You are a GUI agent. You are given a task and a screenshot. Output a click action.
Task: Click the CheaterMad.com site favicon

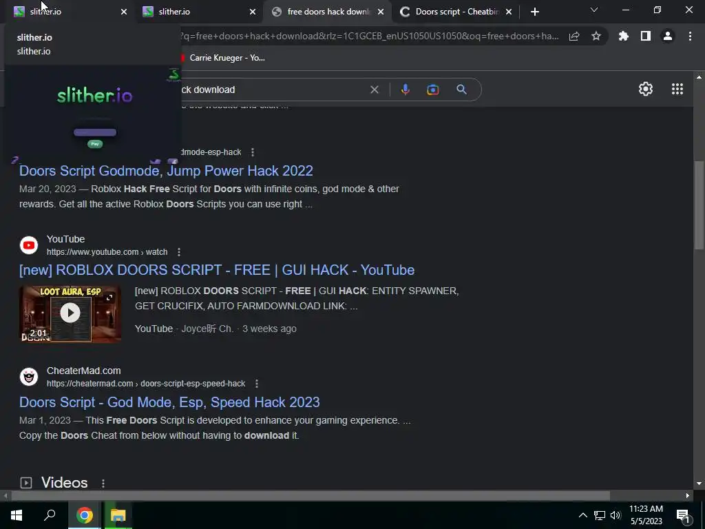coord(29,377)
